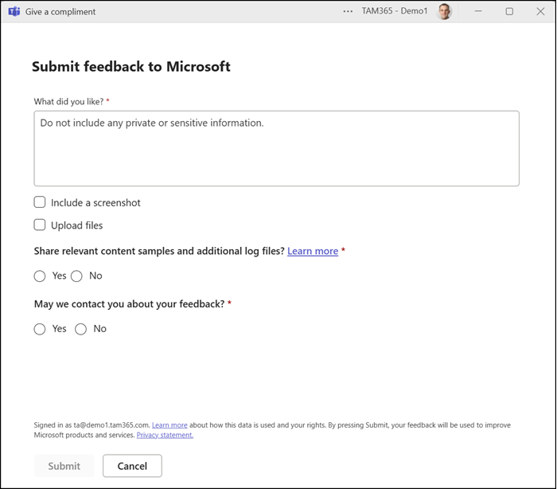
Task: Click the Submit feedback to Microsoft heading
Action: pyautogui.click(x=131, y=67)
